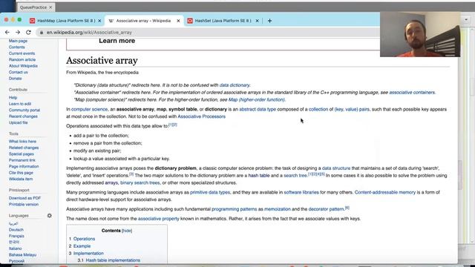
Task: Switch to the HashMap (Java Platform SE 8) tab
Action: pos(66,21)
